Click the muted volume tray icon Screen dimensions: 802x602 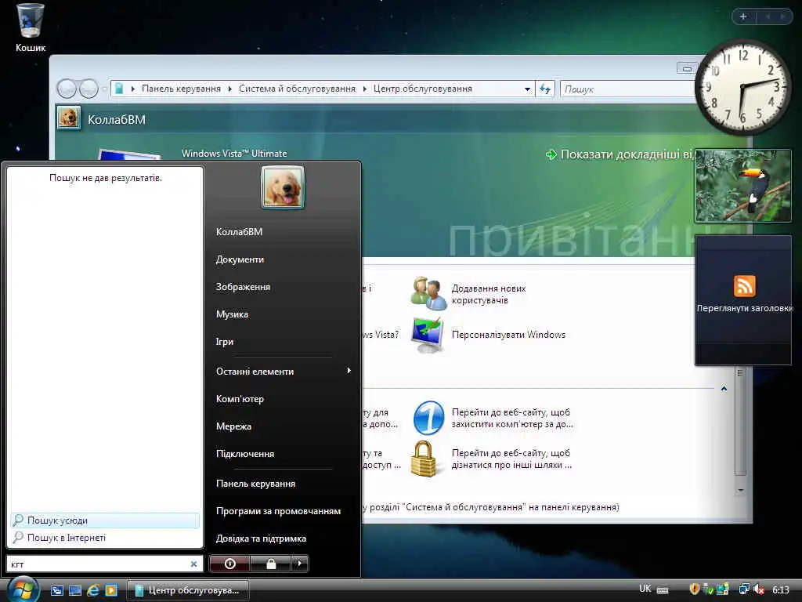point(758,589)
